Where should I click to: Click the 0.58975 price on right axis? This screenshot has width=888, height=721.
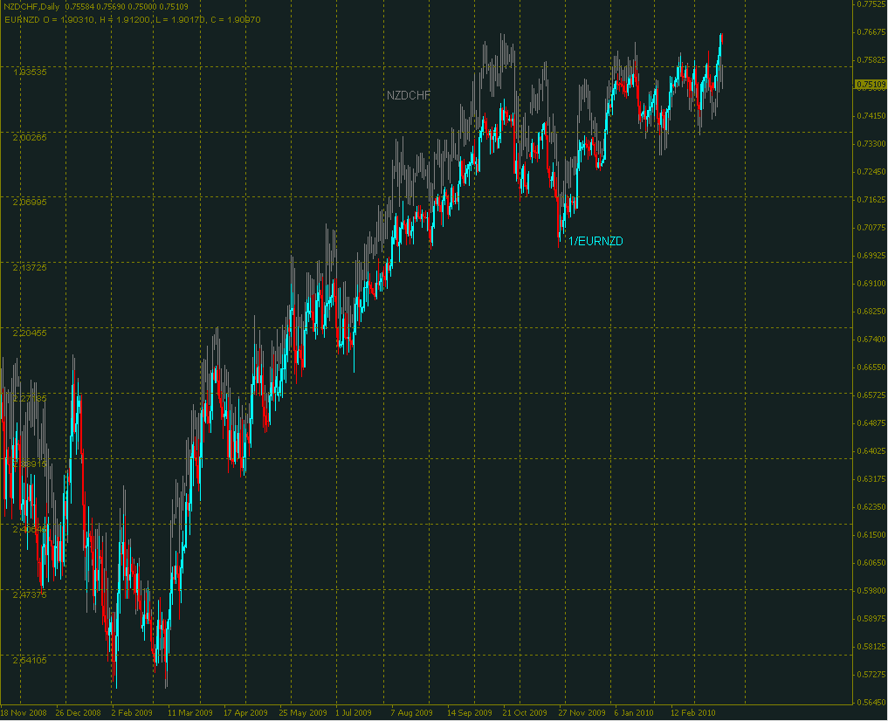pos(871,619)
